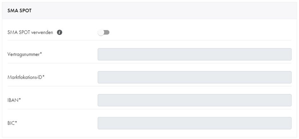This screenshot has width=299, height=139.
Task: Click the 'SMA SPOT verwenden' label text
Action: [30, 33]
